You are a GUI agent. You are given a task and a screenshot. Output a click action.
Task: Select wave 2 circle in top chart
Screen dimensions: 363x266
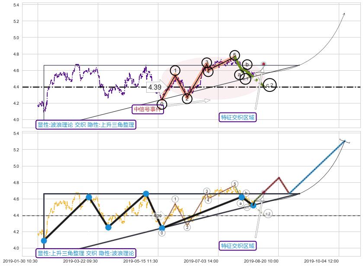click(x=187, y=98)
